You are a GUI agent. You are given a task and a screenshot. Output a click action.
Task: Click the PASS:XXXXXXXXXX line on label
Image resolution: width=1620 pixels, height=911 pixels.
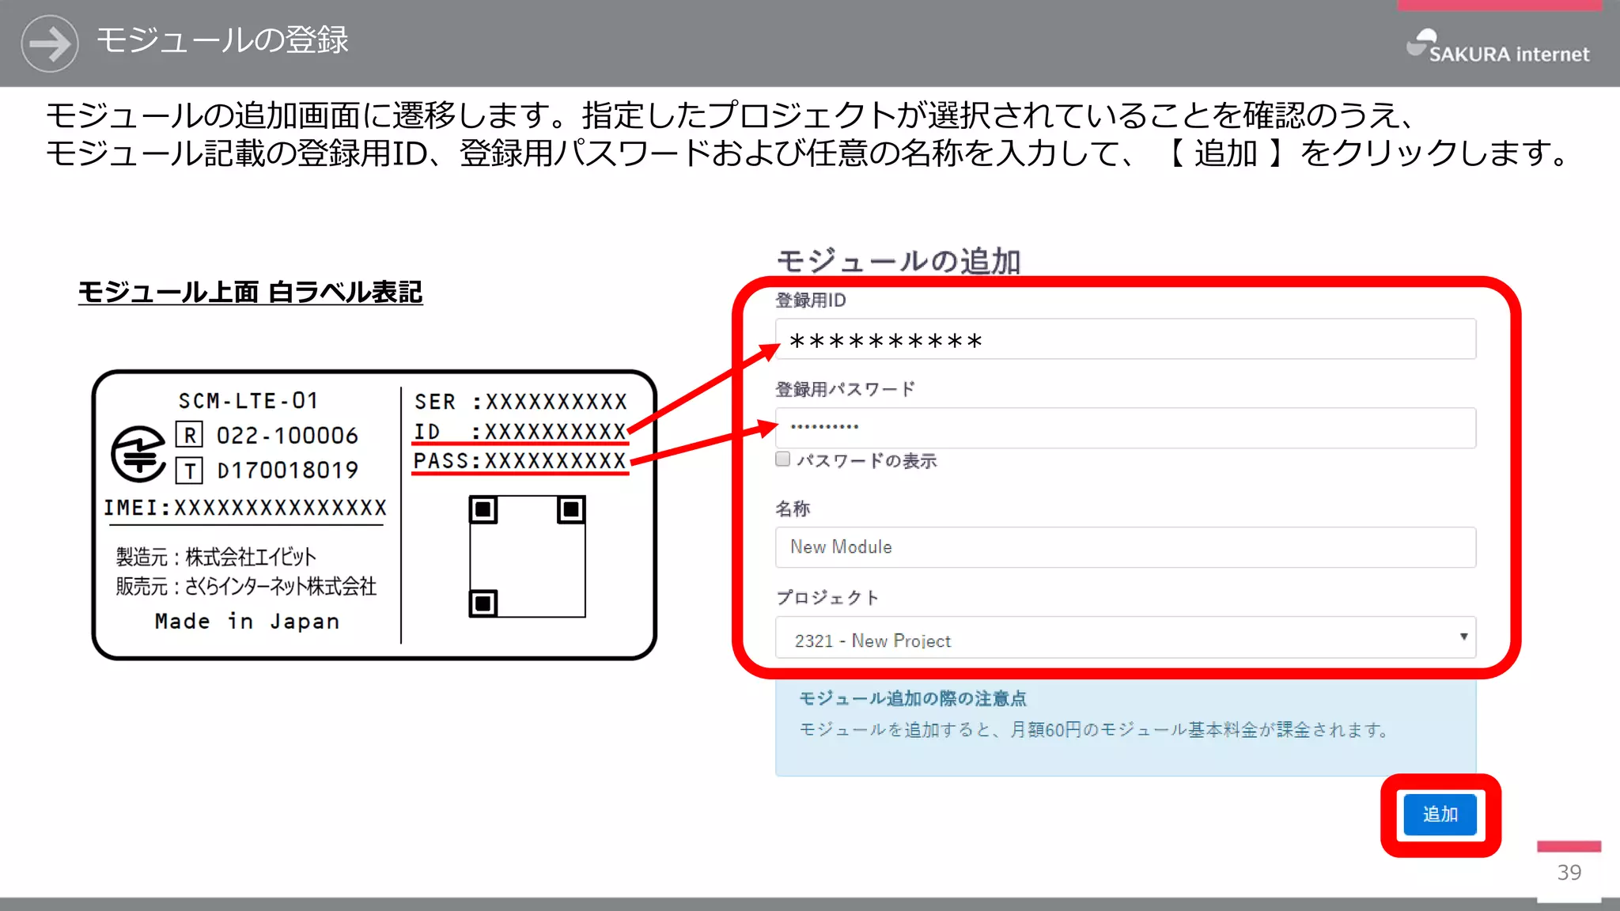tap(520, 460)
